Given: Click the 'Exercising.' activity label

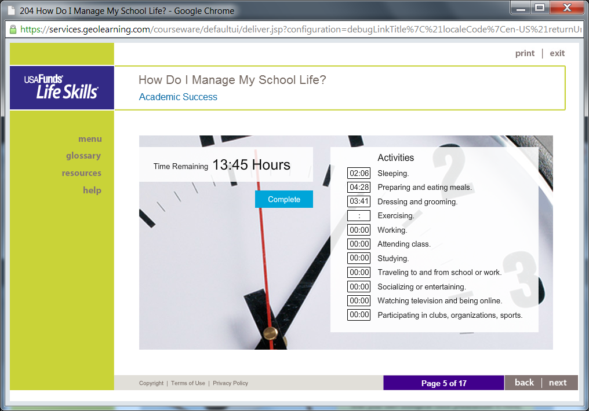Looking at the screenshot, I should [x=395, y=215].
